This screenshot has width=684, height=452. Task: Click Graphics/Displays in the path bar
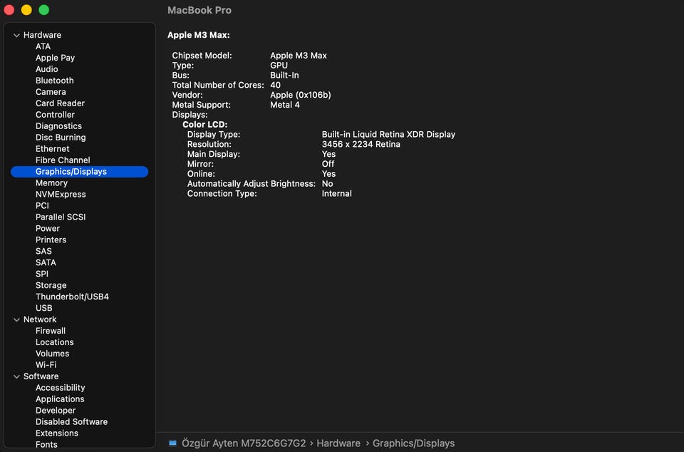click(413, 443)
